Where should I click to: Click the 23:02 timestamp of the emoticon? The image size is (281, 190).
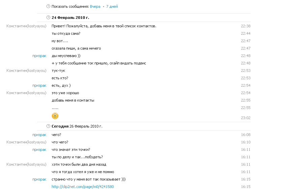[246, 118]
